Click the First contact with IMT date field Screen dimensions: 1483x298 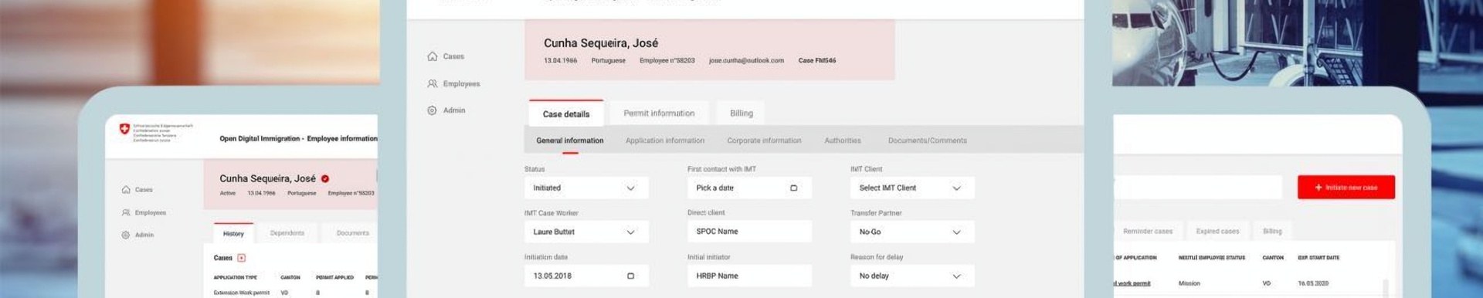(749, 188)
